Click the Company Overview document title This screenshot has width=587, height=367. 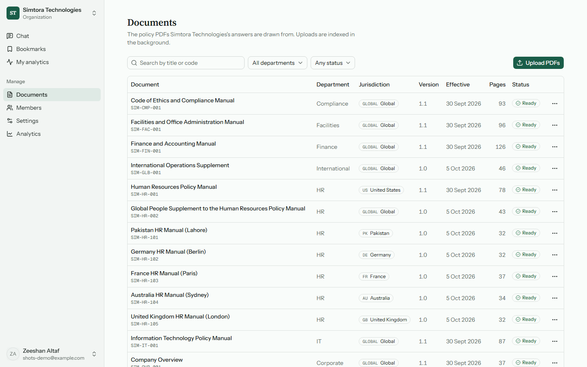(157, 360)
